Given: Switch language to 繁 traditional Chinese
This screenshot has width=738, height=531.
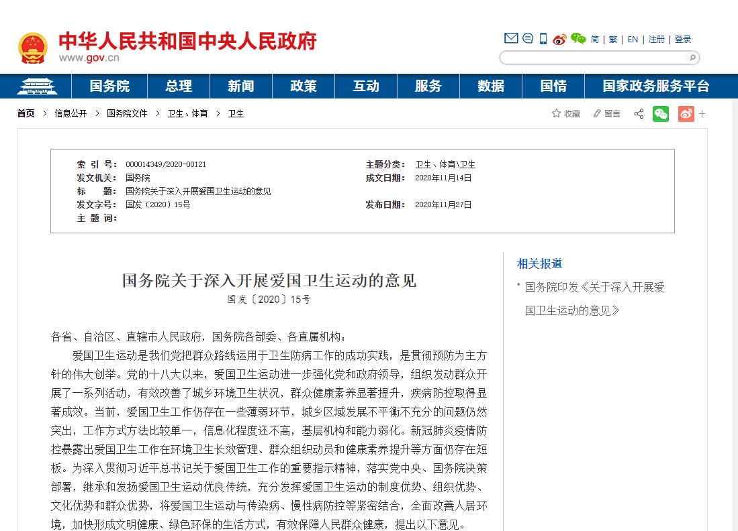Looking at the screenshot, I should (612, 39).
